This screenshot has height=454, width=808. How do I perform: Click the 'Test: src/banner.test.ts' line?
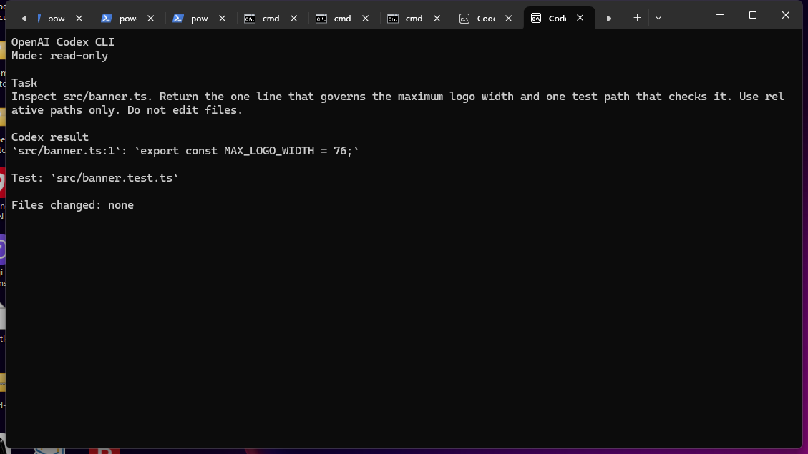94,178
